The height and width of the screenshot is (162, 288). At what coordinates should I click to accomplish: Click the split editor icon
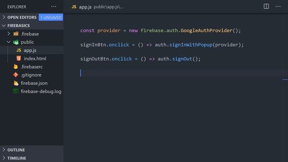tap(266, 6)
